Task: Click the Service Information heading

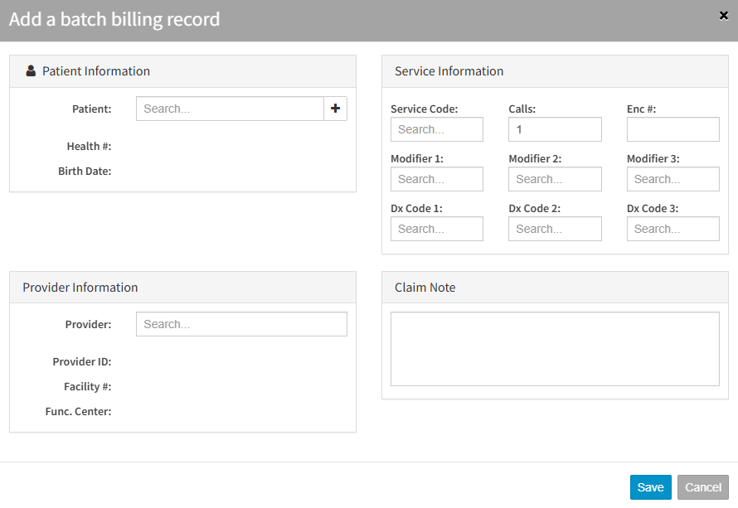Action: (x=449, y=71)
